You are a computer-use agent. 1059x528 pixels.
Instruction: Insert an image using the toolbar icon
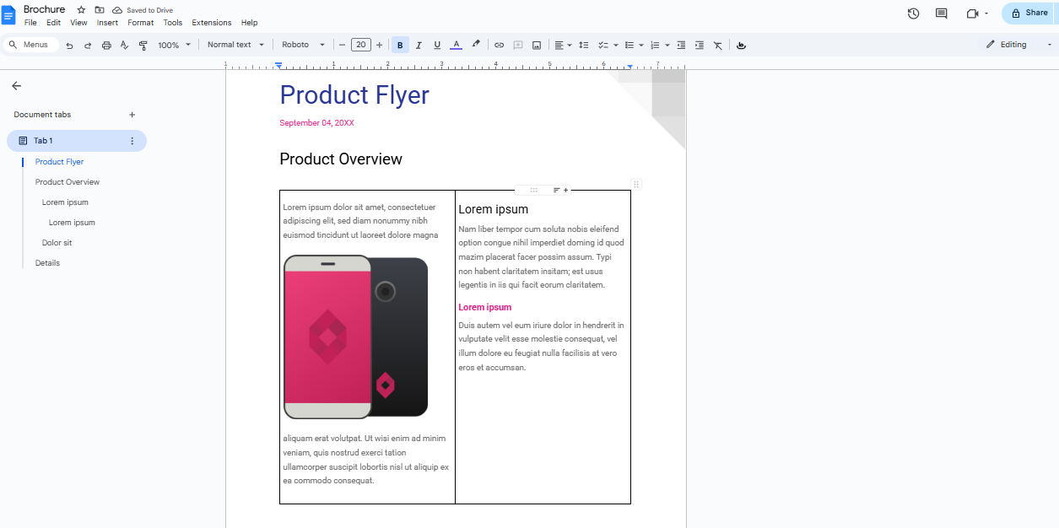(x=537, y=45)
